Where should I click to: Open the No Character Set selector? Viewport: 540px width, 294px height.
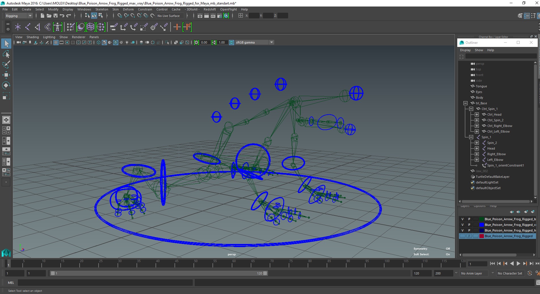click(x=510, y=273)
